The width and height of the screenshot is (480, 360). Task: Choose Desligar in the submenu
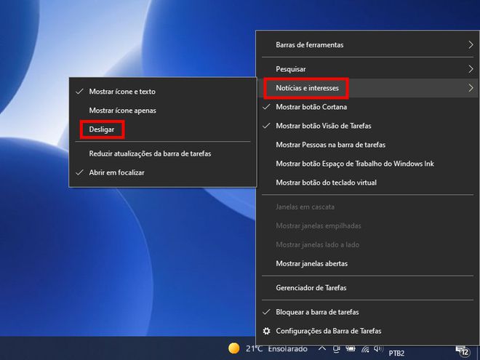(163, 129)
